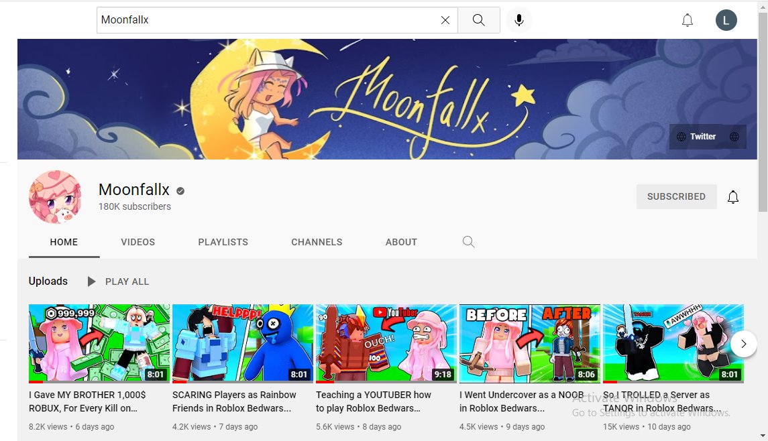Open notifications bell in top bar
Image resolution: width=768 pixels, height=441 pixels.
pyautogui.click(x=688, y=20)
